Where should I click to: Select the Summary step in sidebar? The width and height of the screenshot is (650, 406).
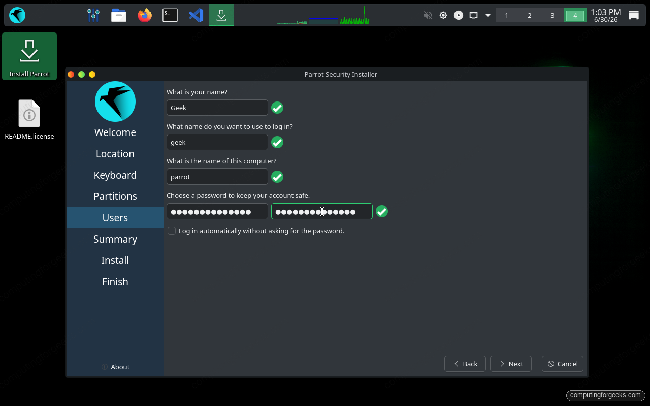(x=115, y=239)
